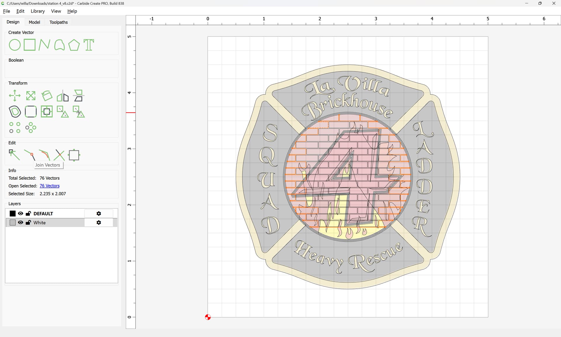Switch to the Toolpaths tab

[x=58, y=22]
